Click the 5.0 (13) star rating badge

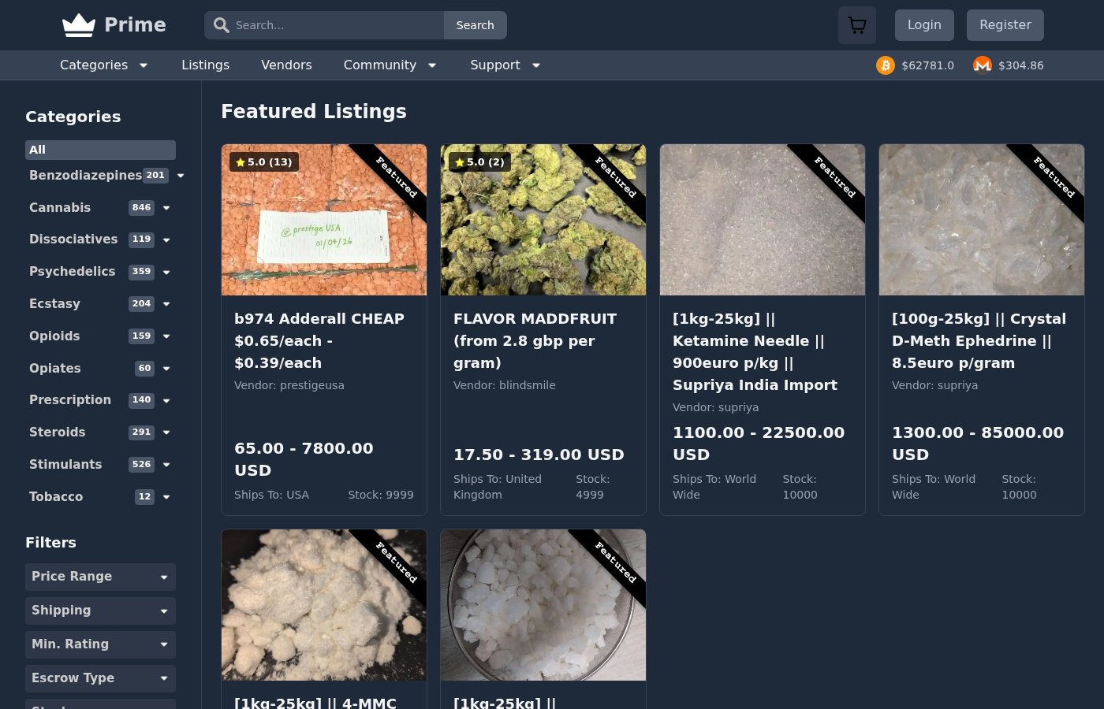[x=264, y=162]
